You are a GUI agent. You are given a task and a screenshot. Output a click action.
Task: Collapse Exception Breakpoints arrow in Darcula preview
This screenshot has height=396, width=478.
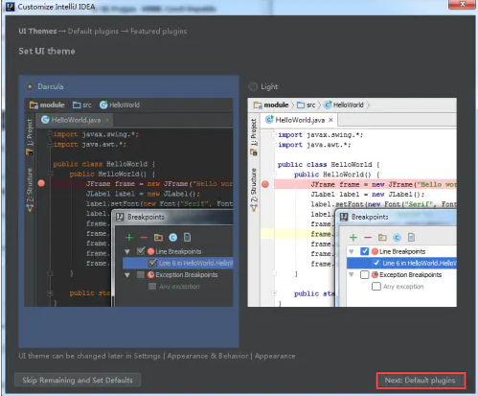[127, 275]
